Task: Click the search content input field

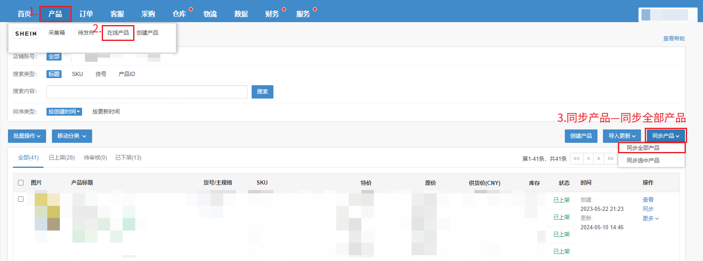Action: (x=147, y=92)
